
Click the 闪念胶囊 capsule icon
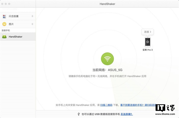pos(4,16)
